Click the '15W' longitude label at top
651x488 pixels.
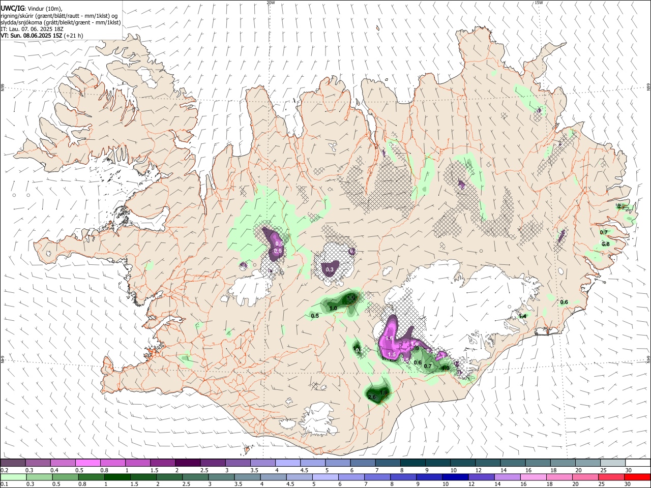tap(539, 3)
